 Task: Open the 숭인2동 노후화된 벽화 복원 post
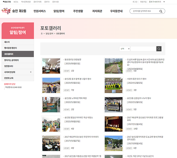(76, 98)
